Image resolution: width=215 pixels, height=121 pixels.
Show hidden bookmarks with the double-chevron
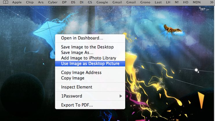click(212, 2)
